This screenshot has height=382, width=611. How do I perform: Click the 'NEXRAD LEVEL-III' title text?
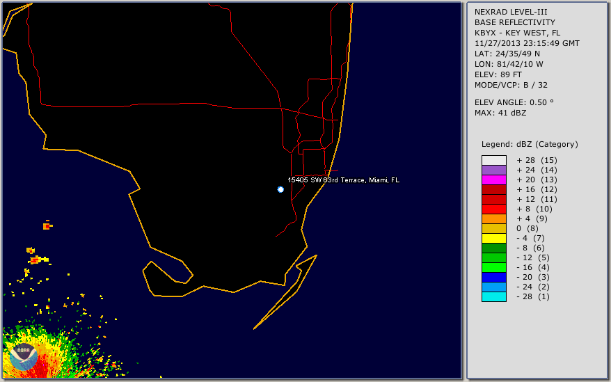(511, 12)
